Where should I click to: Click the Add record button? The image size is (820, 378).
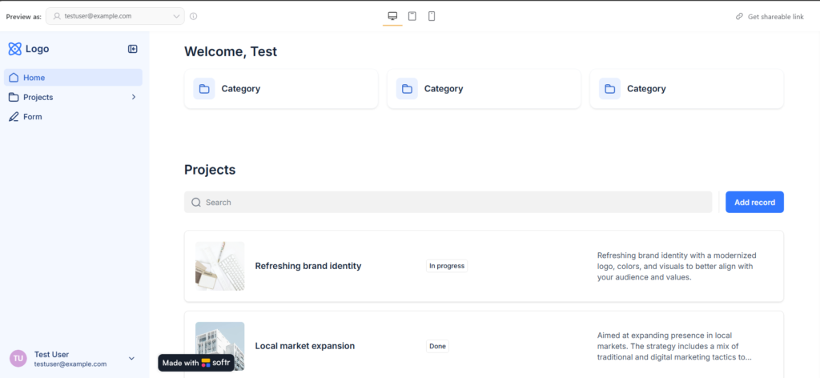(x=754, y=203)
